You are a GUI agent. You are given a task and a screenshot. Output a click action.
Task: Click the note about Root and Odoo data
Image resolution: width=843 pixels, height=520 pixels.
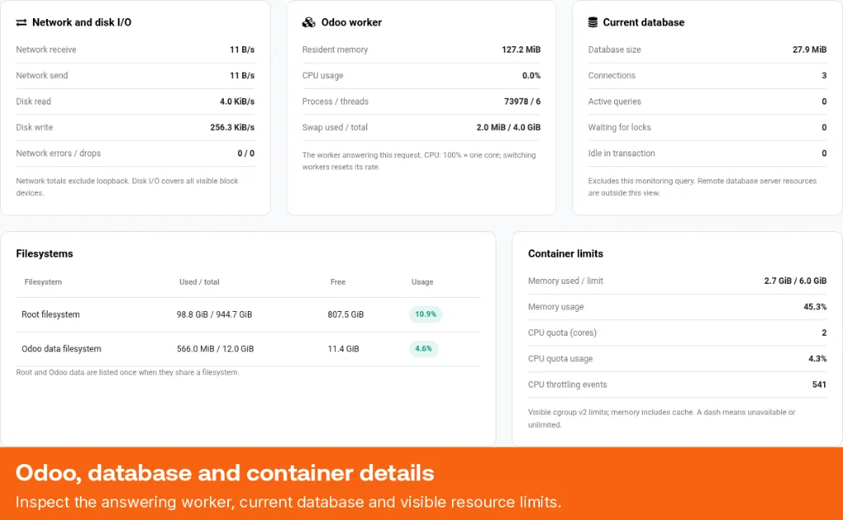128,372
